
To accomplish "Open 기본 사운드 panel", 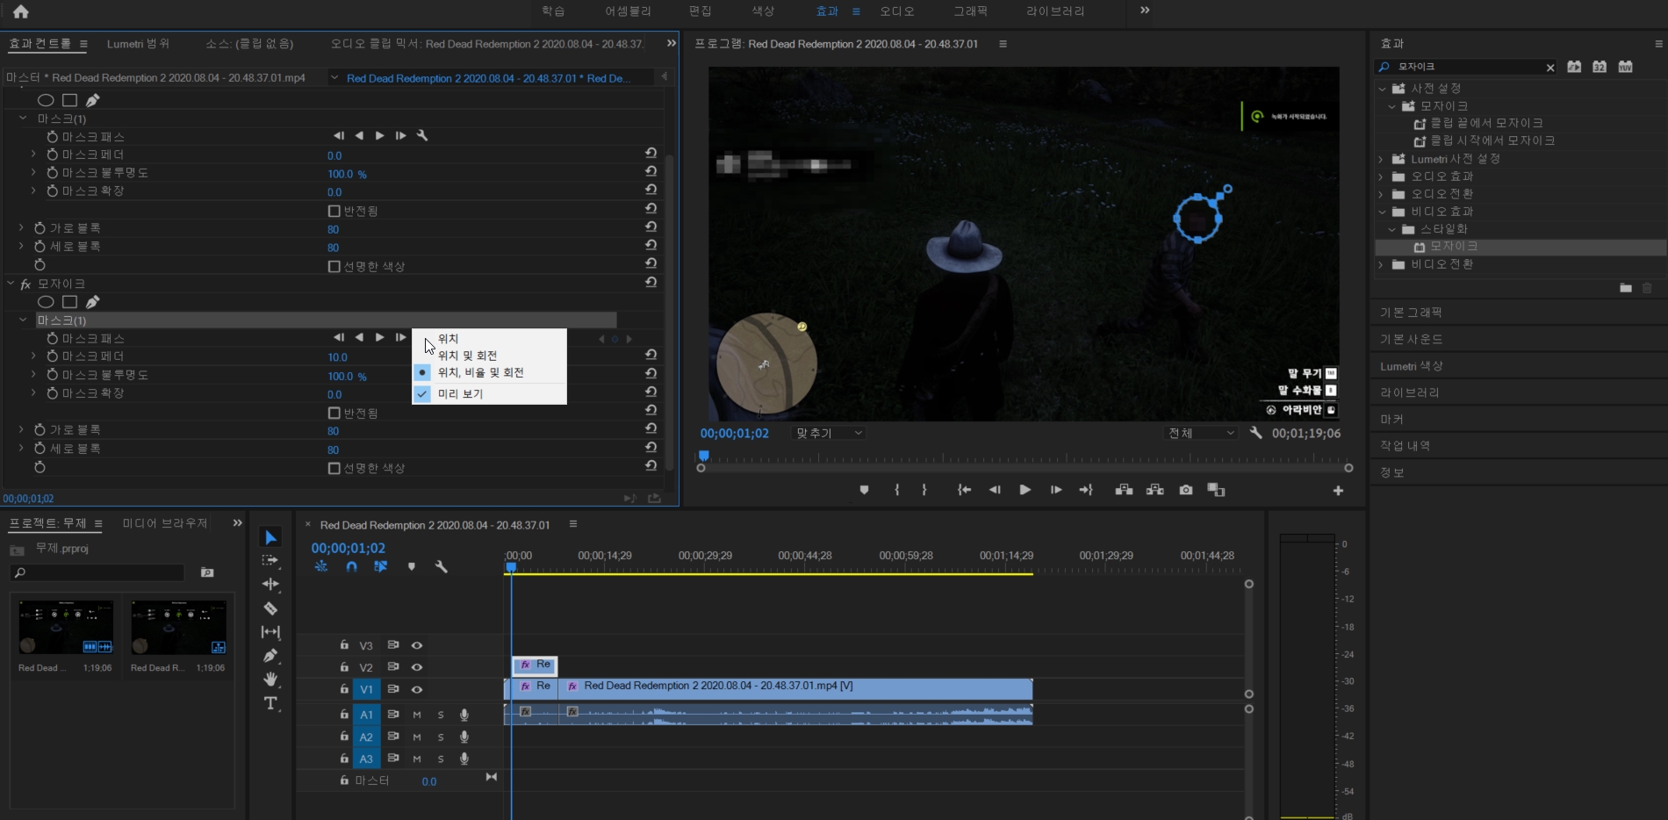I will (1411, 339).
